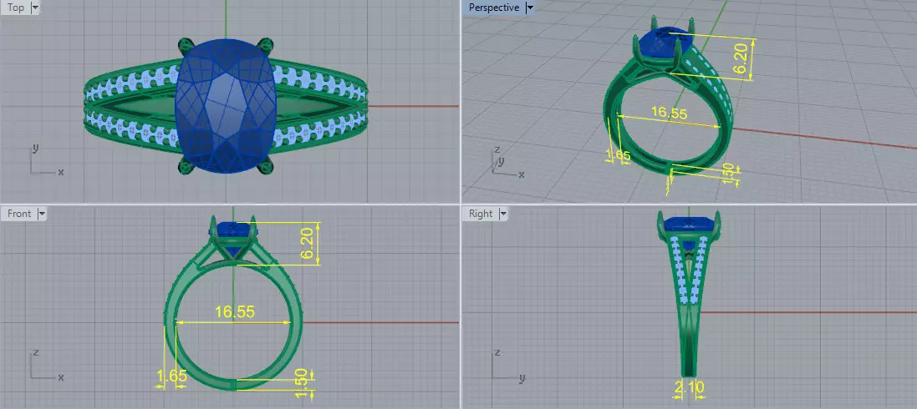This screenshot has height=409, width=917.
Task: Select the 1.50 dimension in Perspective view
Action: [727, 174]
